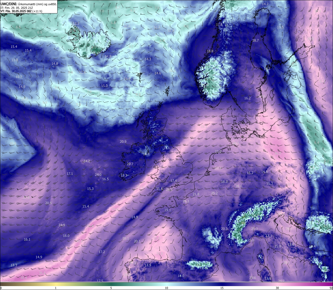
Task: Click the 17.1 value in the Atlantic
Action: 70,174
